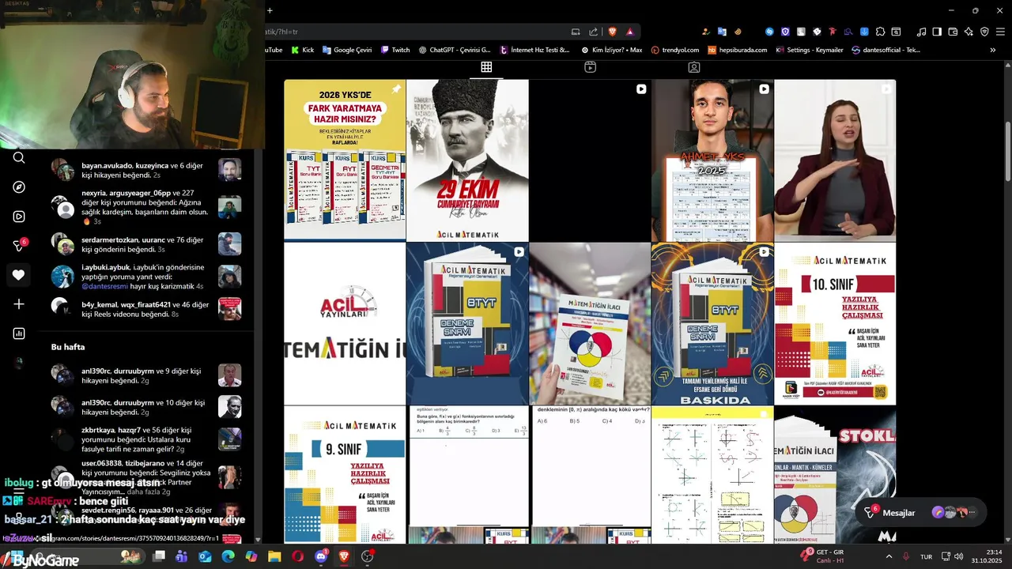Expand 'daha fazla' in user.063838 notification
Viewport: 1012px width, 569px height.
[x=143, y=492]
